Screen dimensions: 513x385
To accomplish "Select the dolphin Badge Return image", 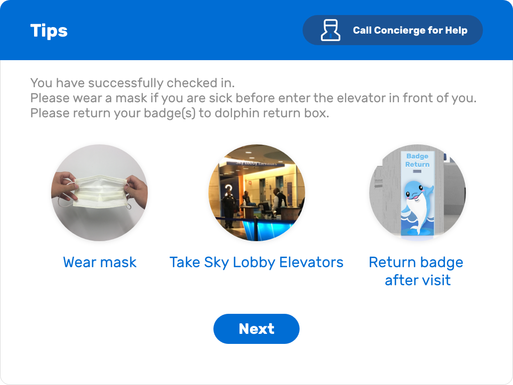I will [417, 193].
